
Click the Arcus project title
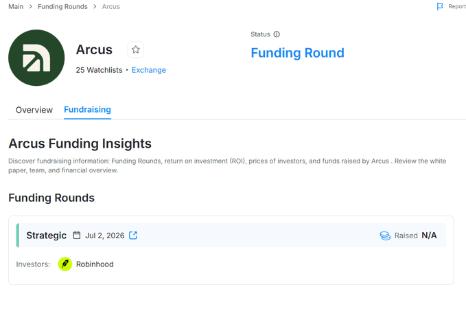click(94, 49)
